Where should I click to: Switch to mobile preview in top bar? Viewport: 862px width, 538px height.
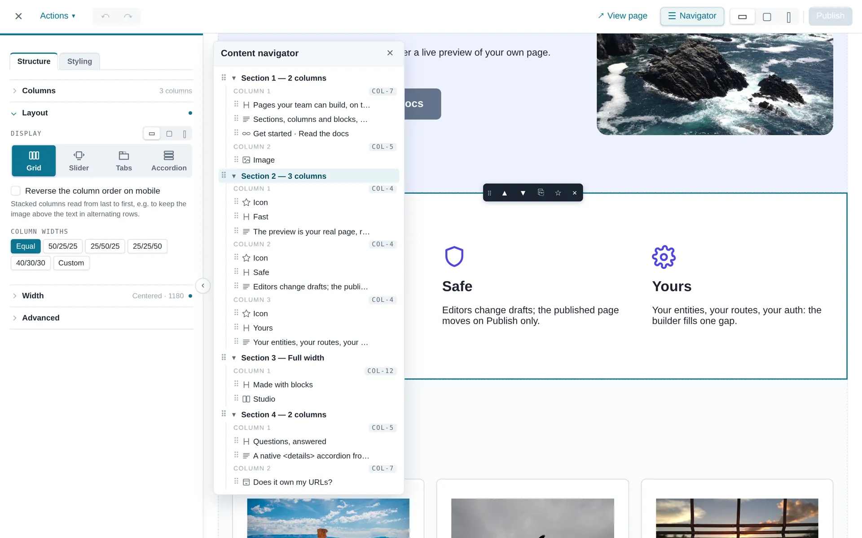789,17
